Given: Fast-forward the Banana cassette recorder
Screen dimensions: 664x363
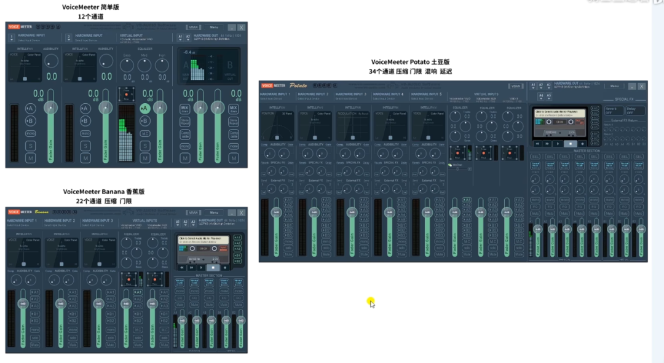Looking at the screenshot, I should (192, 268).
